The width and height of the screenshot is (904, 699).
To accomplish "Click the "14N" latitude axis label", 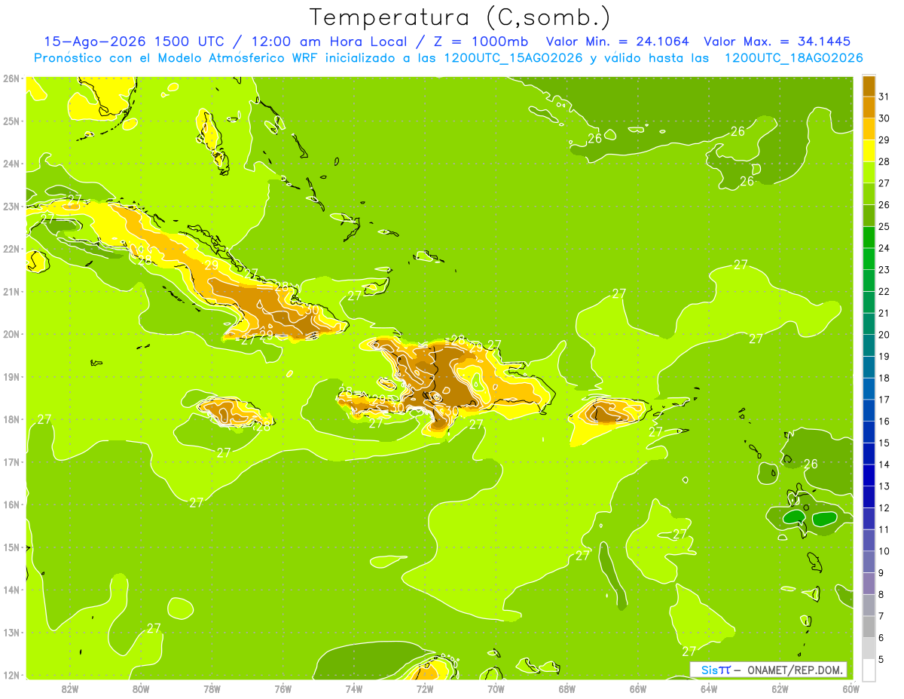I will pyautogui.click(x=11, y=590).
